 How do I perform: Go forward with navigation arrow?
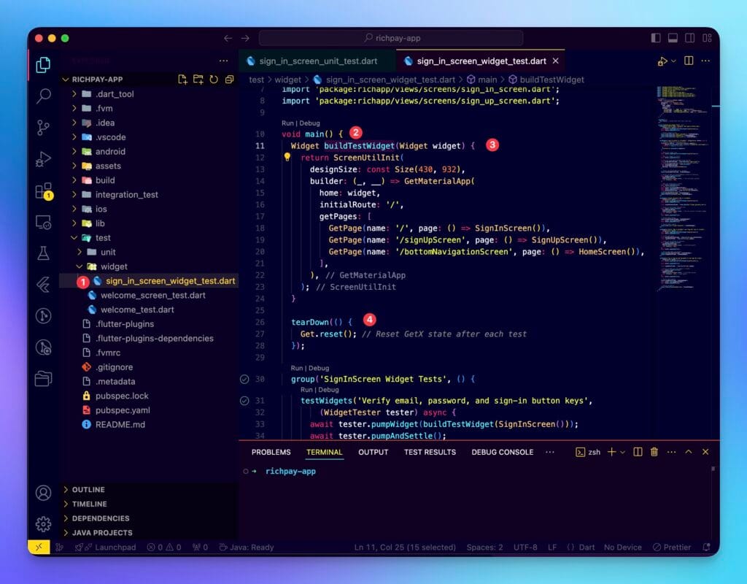click(x=245, y=38)
